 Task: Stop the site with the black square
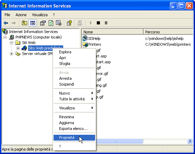coord(98,23)
